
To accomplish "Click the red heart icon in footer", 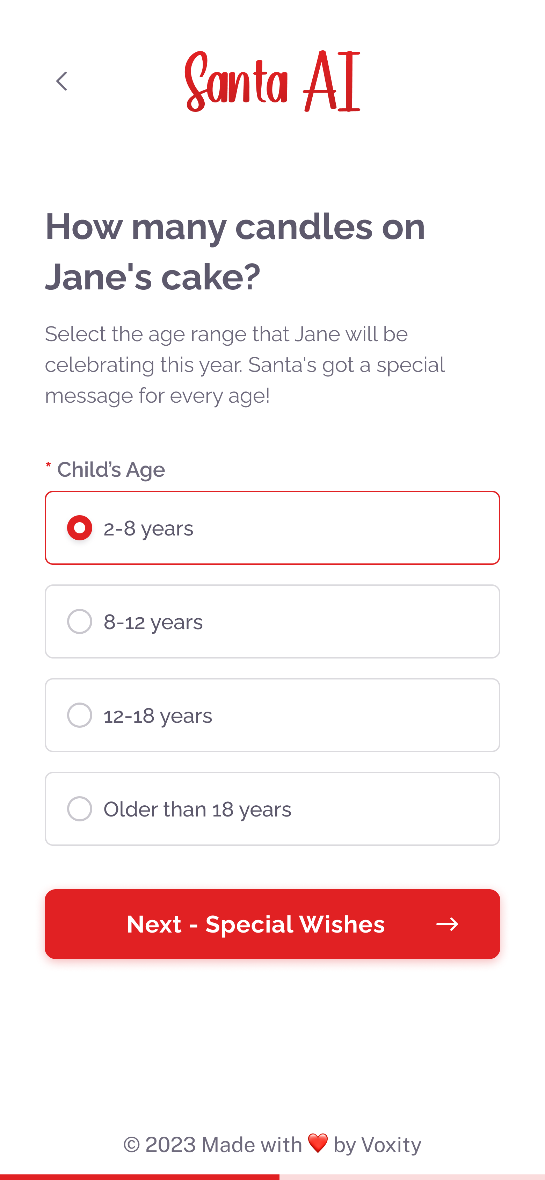I will (x=318, y=1143).
